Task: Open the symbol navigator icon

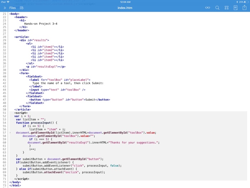Action: [226, 8]
